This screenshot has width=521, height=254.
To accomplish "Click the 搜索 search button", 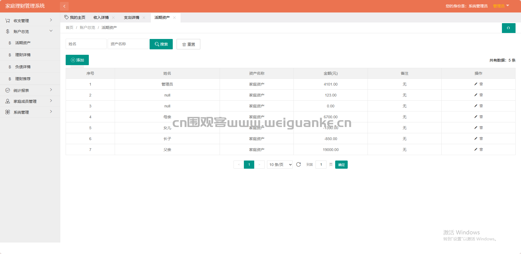I will [161, 44].
